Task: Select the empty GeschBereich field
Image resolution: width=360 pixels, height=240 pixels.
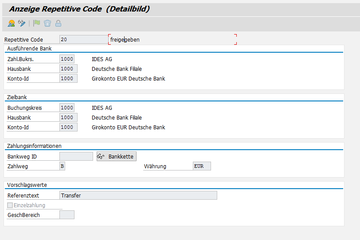Action: (67, 215)
